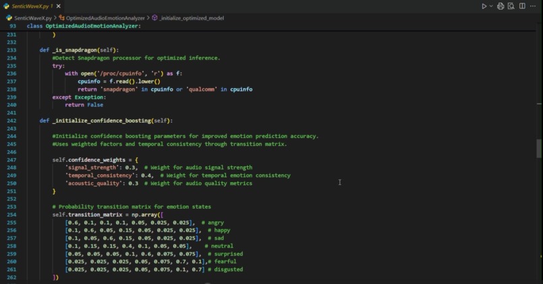The image size is (543, 284).
Task: Click the '# angry' comment on line 255
Action: tap(213, 223)
